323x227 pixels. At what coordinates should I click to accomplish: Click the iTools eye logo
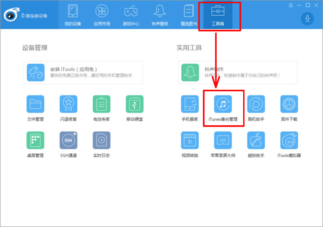pos(11,15)
